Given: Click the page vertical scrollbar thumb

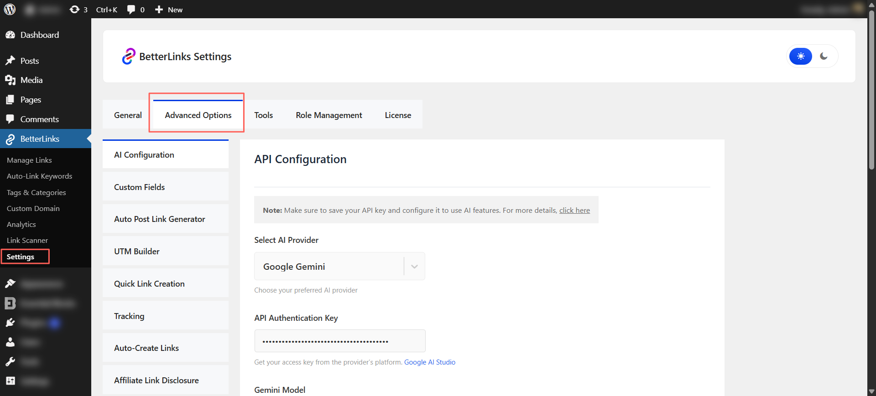Looking at the screenshot, I should 871,91.
